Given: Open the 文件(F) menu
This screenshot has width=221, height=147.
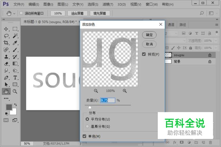Looking at the screenshot, I should (19, 4).
